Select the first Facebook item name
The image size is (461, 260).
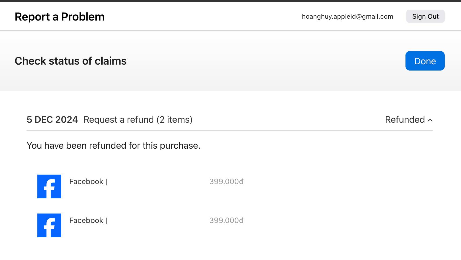click(x=86, y=182)
